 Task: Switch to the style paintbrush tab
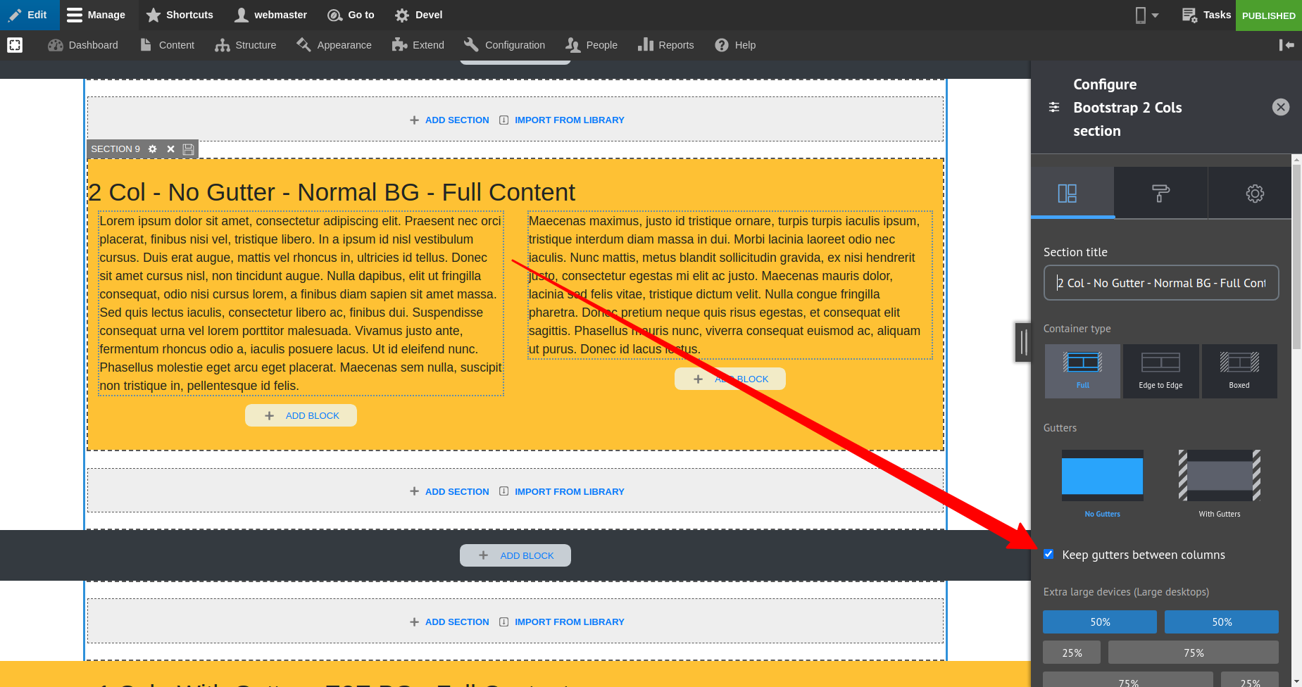[x=1160, y=192]
